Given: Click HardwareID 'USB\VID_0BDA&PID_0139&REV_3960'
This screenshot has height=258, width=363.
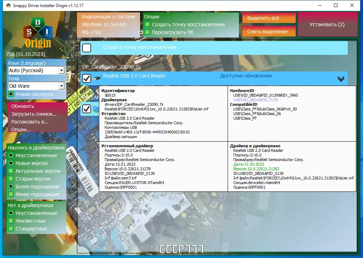Looking at the screenshot, I should (266, 95).
